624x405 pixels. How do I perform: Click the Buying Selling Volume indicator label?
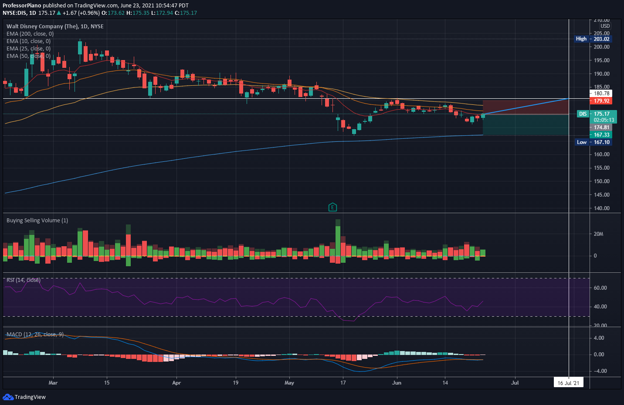click(37, 220)
